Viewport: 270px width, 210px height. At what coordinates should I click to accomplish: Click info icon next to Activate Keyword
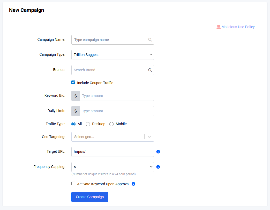coord(133,184)
